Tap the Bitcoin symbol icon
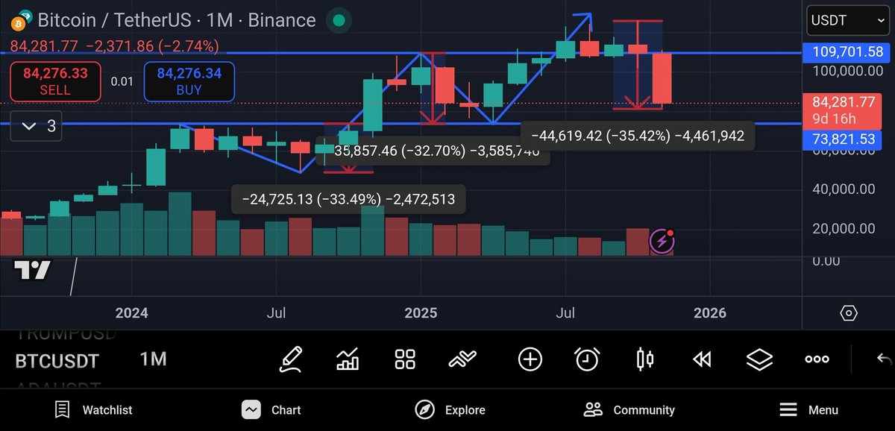This screenshot has width=895, height=431. (x=20, y=20)
